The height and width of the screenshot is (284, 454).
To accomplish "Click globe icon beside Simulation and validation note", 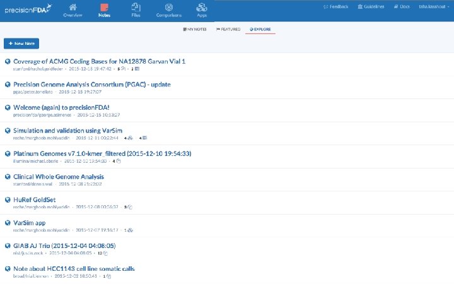I will click(x=8, y=131).
